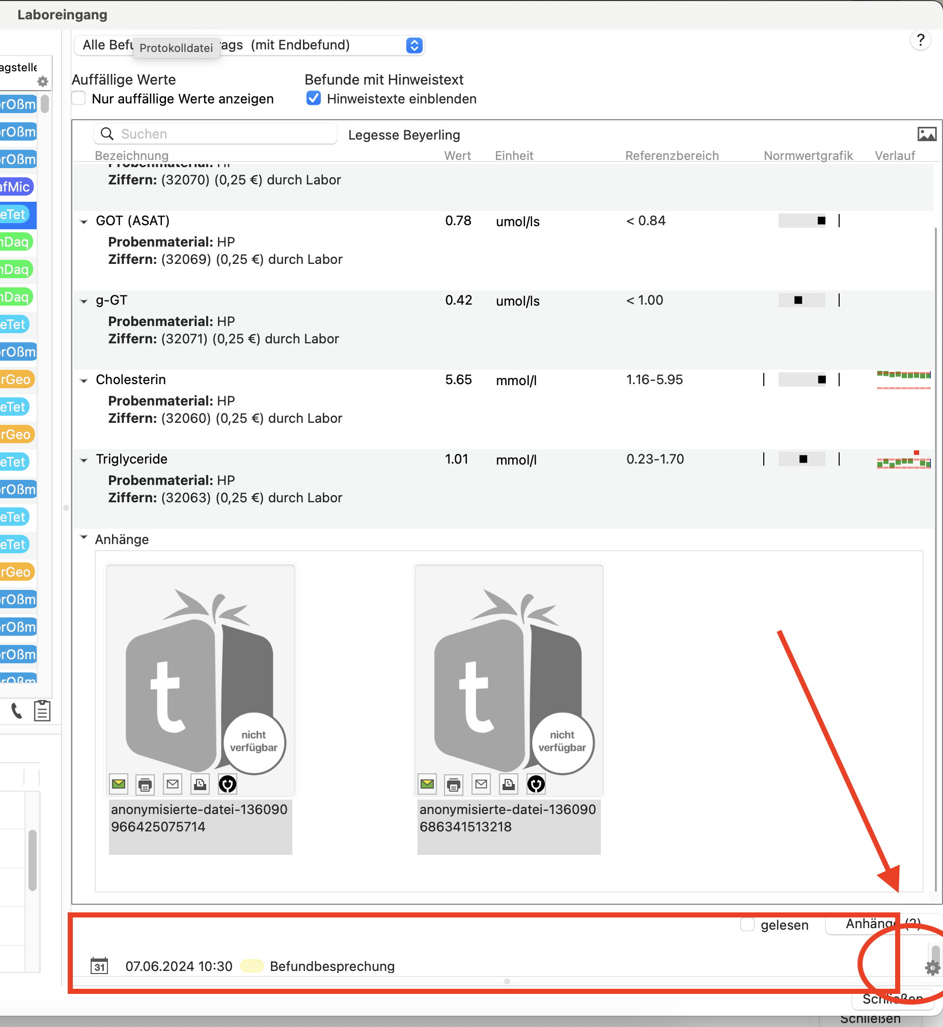Uncheck 'Hinweistexte einblenden' checkbox

[314, 98]
